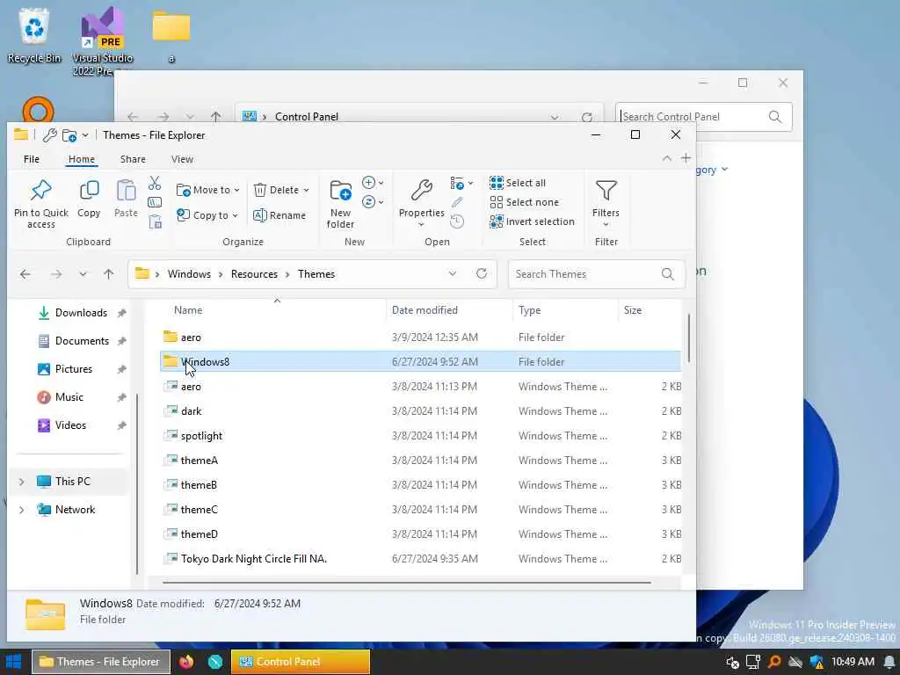Click the Resources breadcrumb segment
This screenshot has width=900, height=675.
(x=254, y=274)
